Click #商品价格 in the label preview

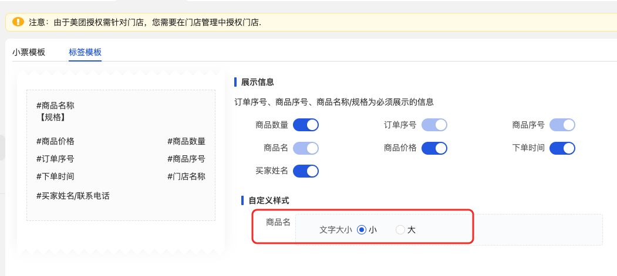click(55, 141)
